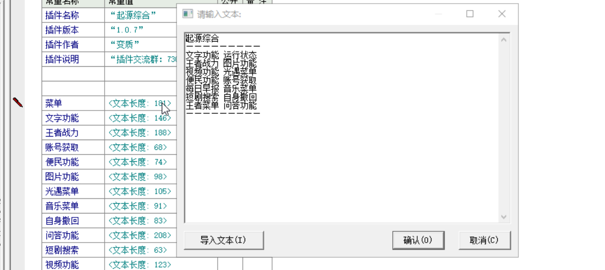The width and height of the screenshot is (605, 270).
Task: Click the 取消(C) button
Action: point(484,240)
